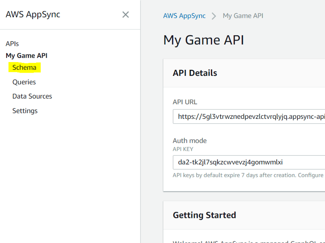325x243 pixels.
Task: Click the AWS AppSync sidebar title
Action: pos(33,15)
